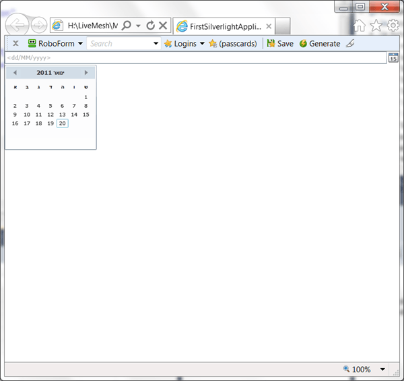
Task: Stop loading with the address bar X
Action: point(163,25)
